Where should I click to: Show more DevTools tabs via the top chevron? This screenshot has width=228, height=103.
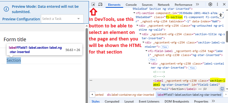[x=197, y=4]
